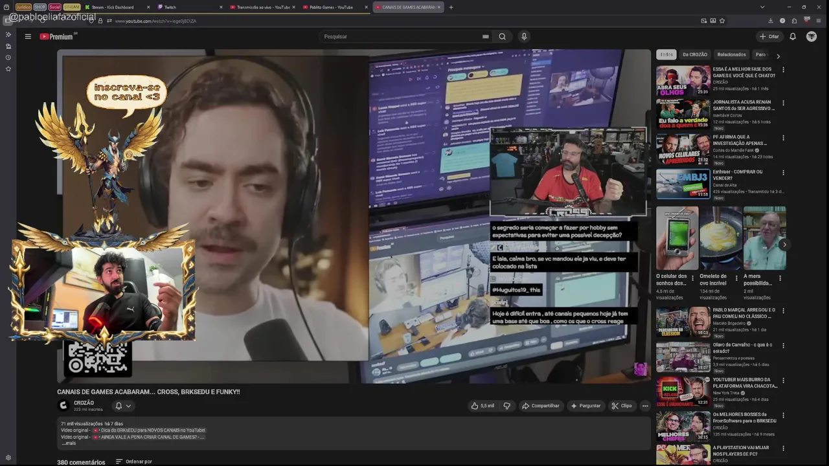Open CROZÃO channel avatar

tap(63, 406)
